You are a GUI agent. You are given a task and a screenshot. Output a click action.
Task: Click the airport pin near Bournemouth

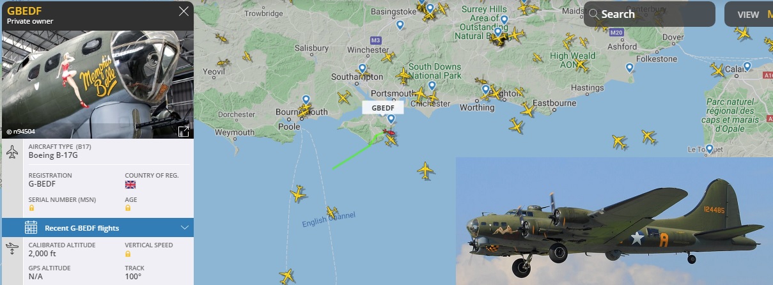coord(306,100)
